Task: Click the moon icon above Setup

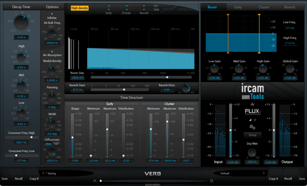Action: [x=250, y=120]
